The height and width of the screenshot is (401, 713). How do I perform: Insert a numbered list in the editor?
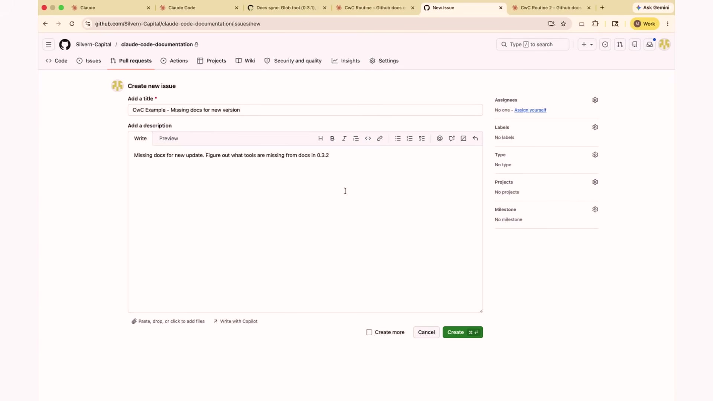[x=410, y=138]
